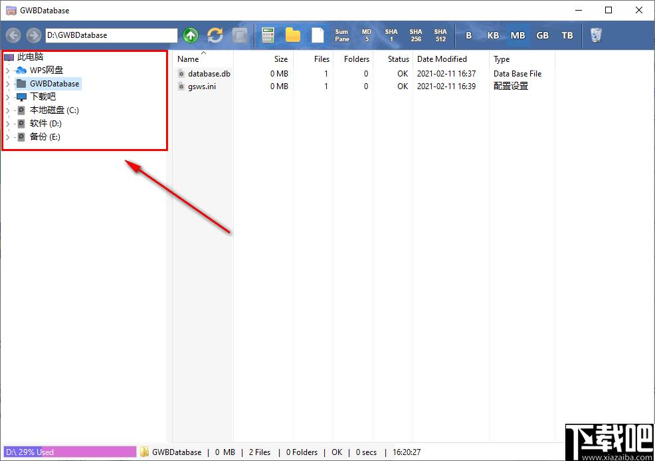The width and height of the screenshot is (655, 461).
Task: Expand the 软件 (D:) node
Action: pyautogui.click(x=7, y=124)
